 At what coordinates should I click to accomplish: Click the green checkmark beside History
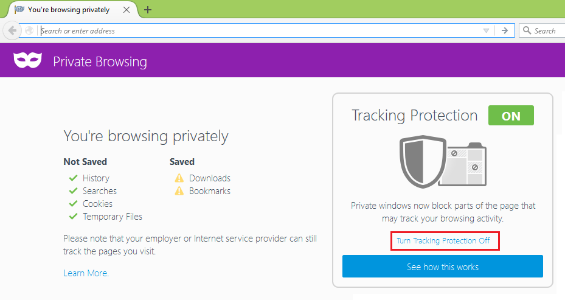point(73,178)
